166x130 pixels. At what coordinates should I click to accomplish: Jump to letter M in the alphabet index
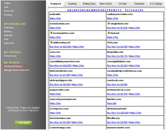pos(92,10)
